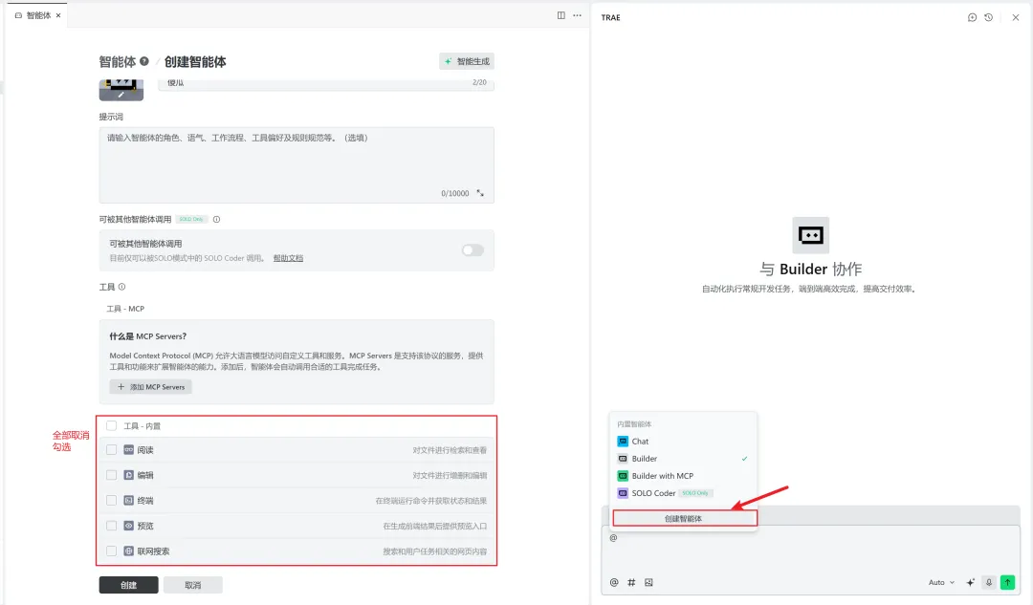Click the # context icon in chat toolbar
The height and width of the screenshot is (605, 1033).
631,583
